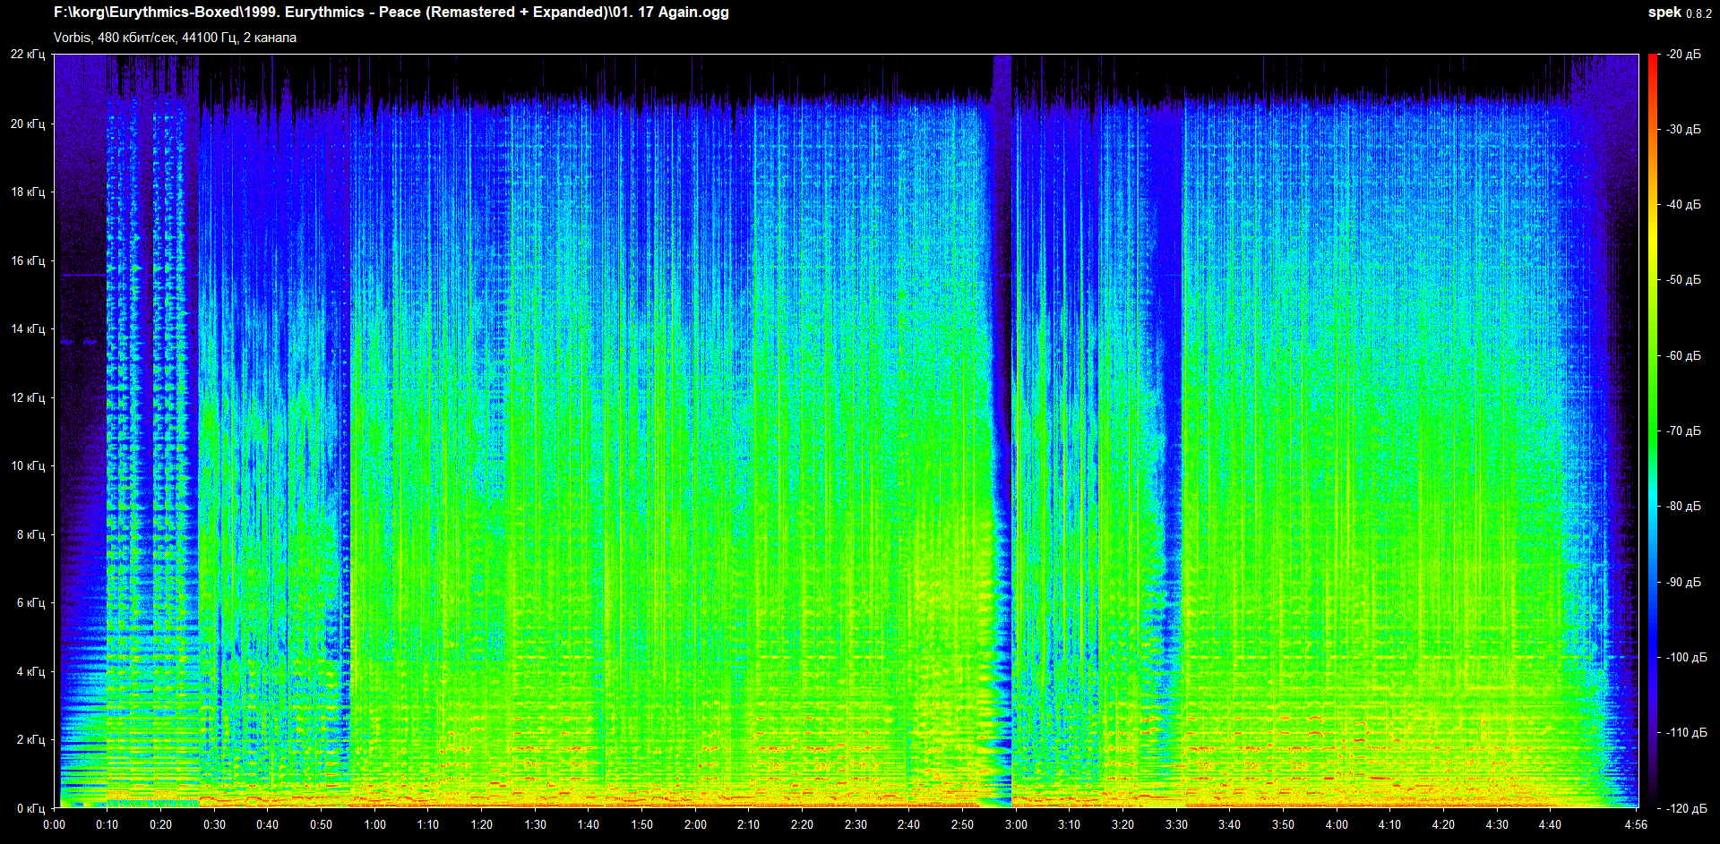
Task: Click the 2:30 time axis label
Action: click(856, 825)
